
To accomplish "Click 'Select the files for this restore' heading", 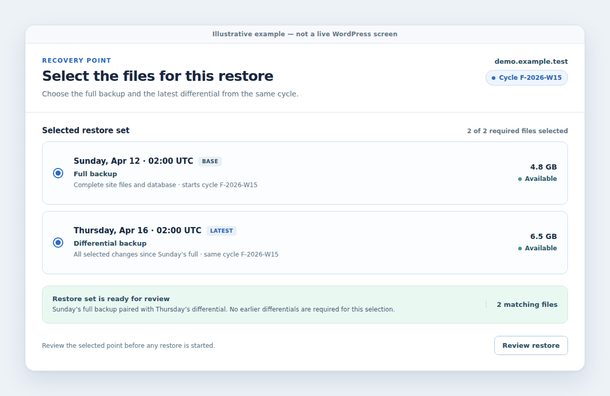I will tap(158, 76).
